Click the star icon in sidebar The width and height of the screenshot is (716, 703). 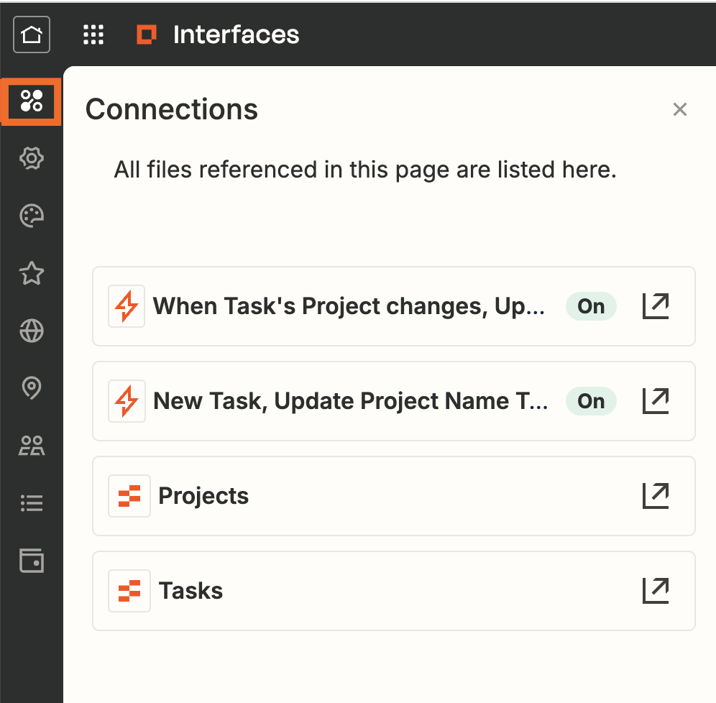click(x=32, y=273)
